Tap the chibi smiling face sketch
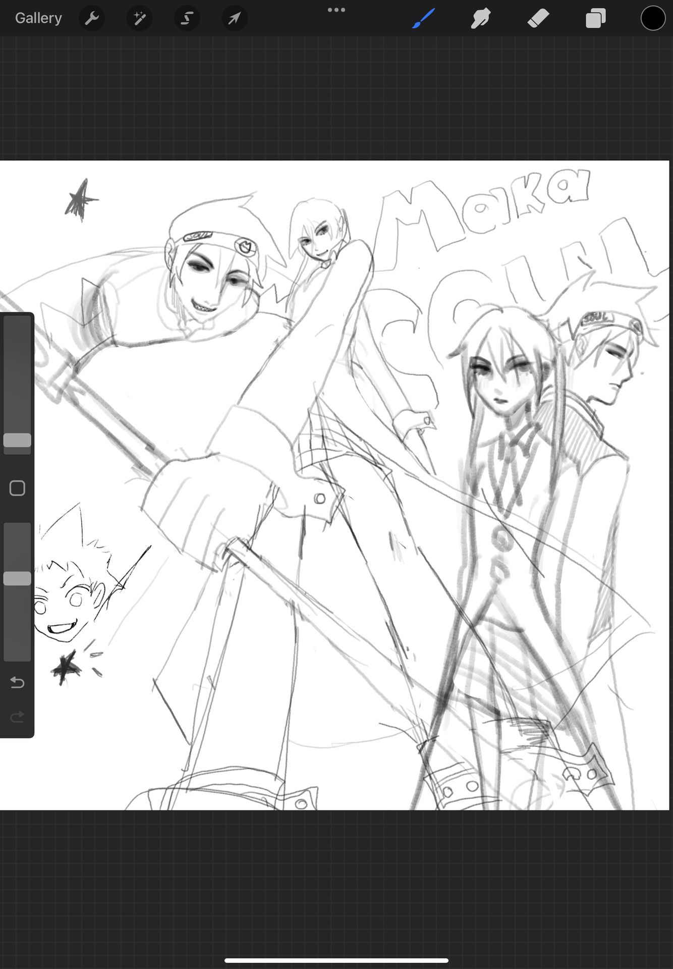 pos(71,601)
